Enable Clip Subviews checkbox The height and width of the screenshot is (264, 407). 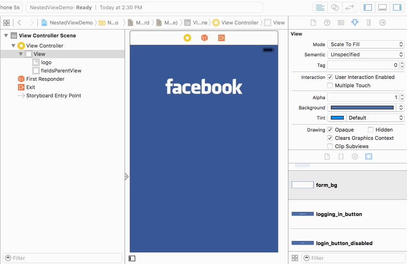click(x=330, y=146)
